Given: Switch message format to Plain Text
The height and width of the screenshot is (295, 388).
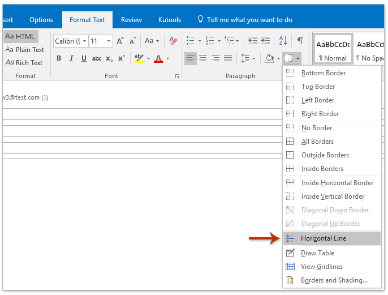Looking at the screenshot, I should pyautogui.click(x=24, y=50).
